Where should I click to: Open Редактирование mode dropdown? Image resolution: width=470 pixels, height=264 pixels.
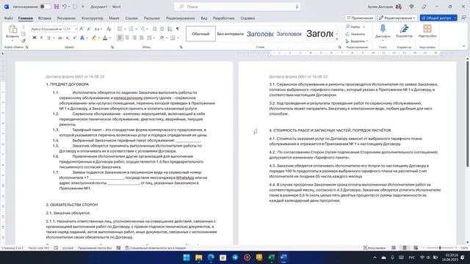[397, 18]
